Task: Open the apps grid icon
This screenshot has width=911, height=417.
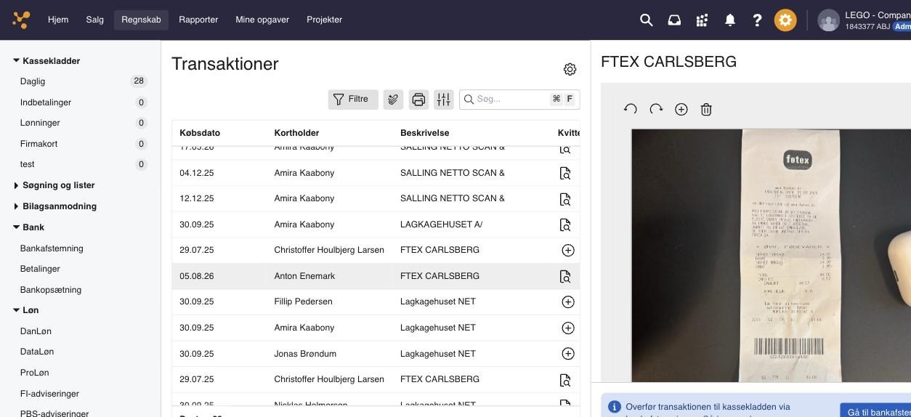Action: [702, 20]
